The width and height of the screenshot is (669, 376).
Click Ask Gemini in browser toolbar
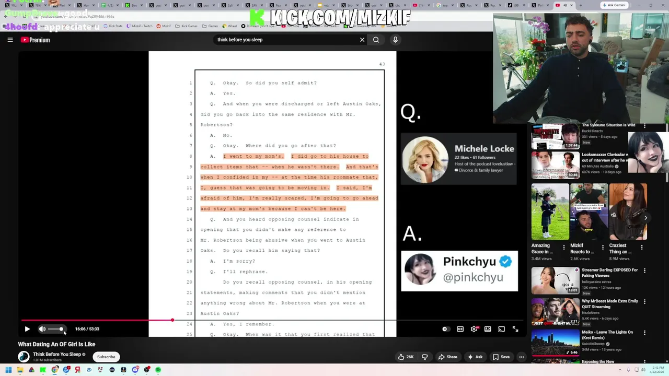click(x=614, y=5)
